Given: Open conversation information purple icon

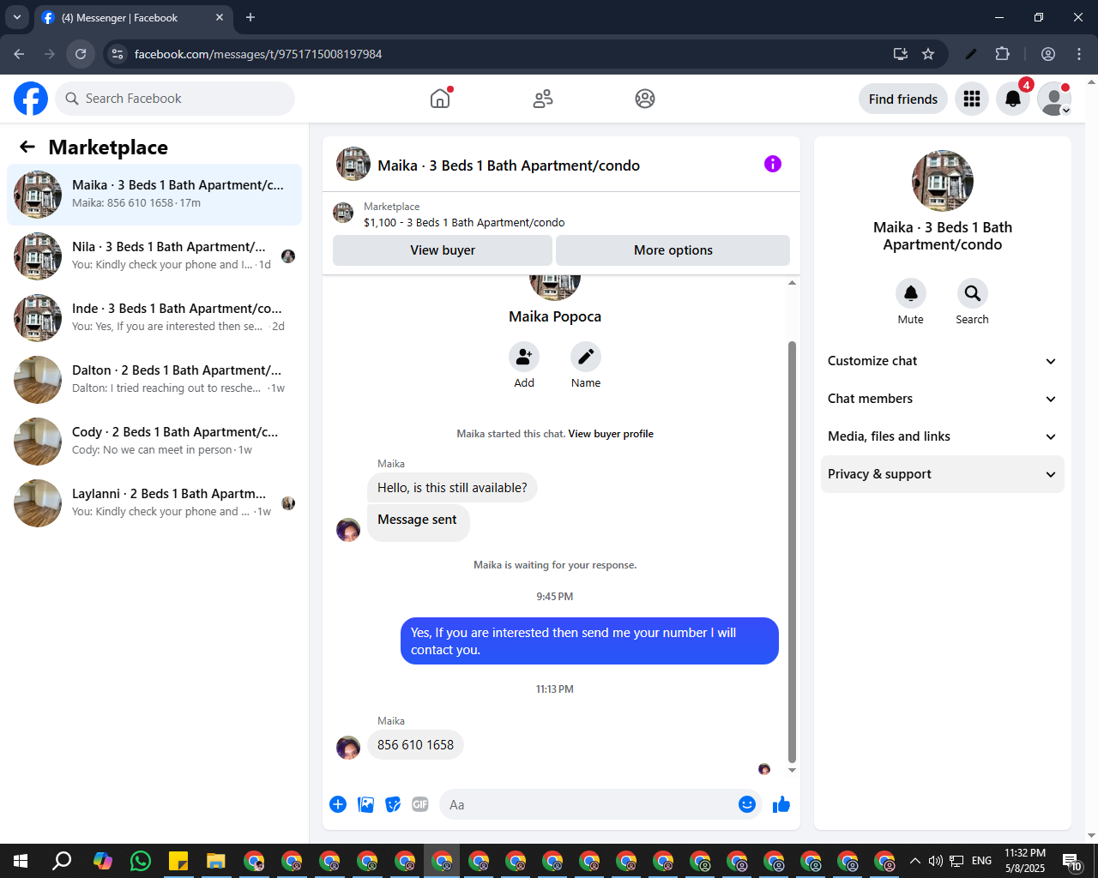Looking at the screenshot, I should click(773, 164).
